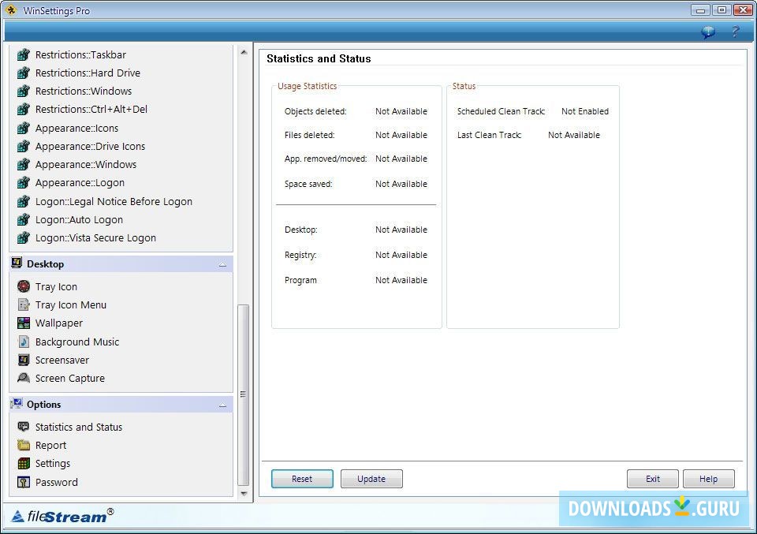Click the fileStream logo

tap(63, 516)
